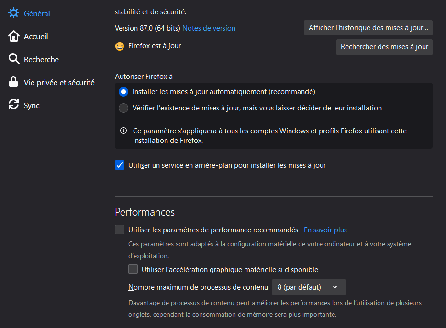
Task: Check Utiliser l'accélération graphique matérielle
Action: point(133,270)
